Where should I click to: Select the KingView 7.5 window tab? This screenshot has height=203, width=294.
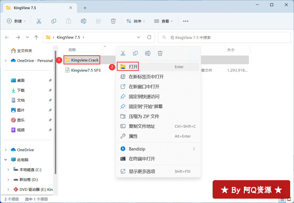click(x=40, y=8)
